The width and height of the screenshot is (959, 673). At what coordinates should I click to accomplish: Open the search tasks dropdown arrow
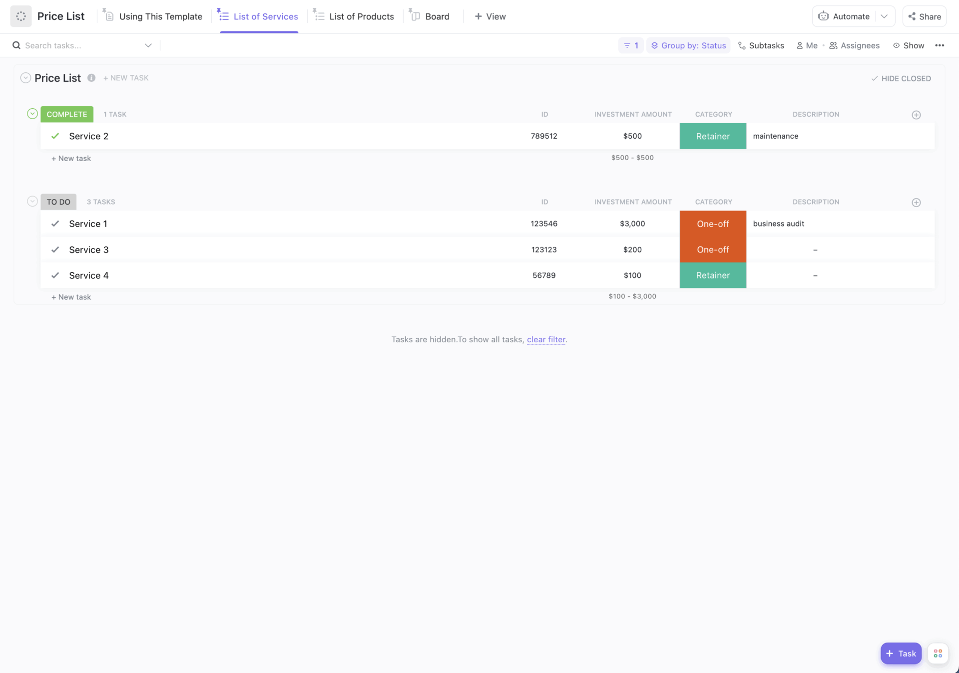click(x=148, y=45)
